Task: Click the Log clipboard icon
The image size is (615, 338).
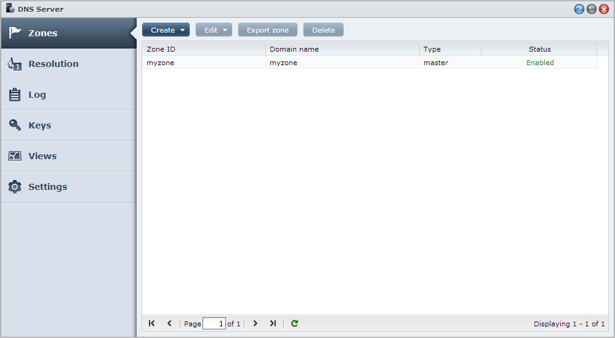Action: 15,95
